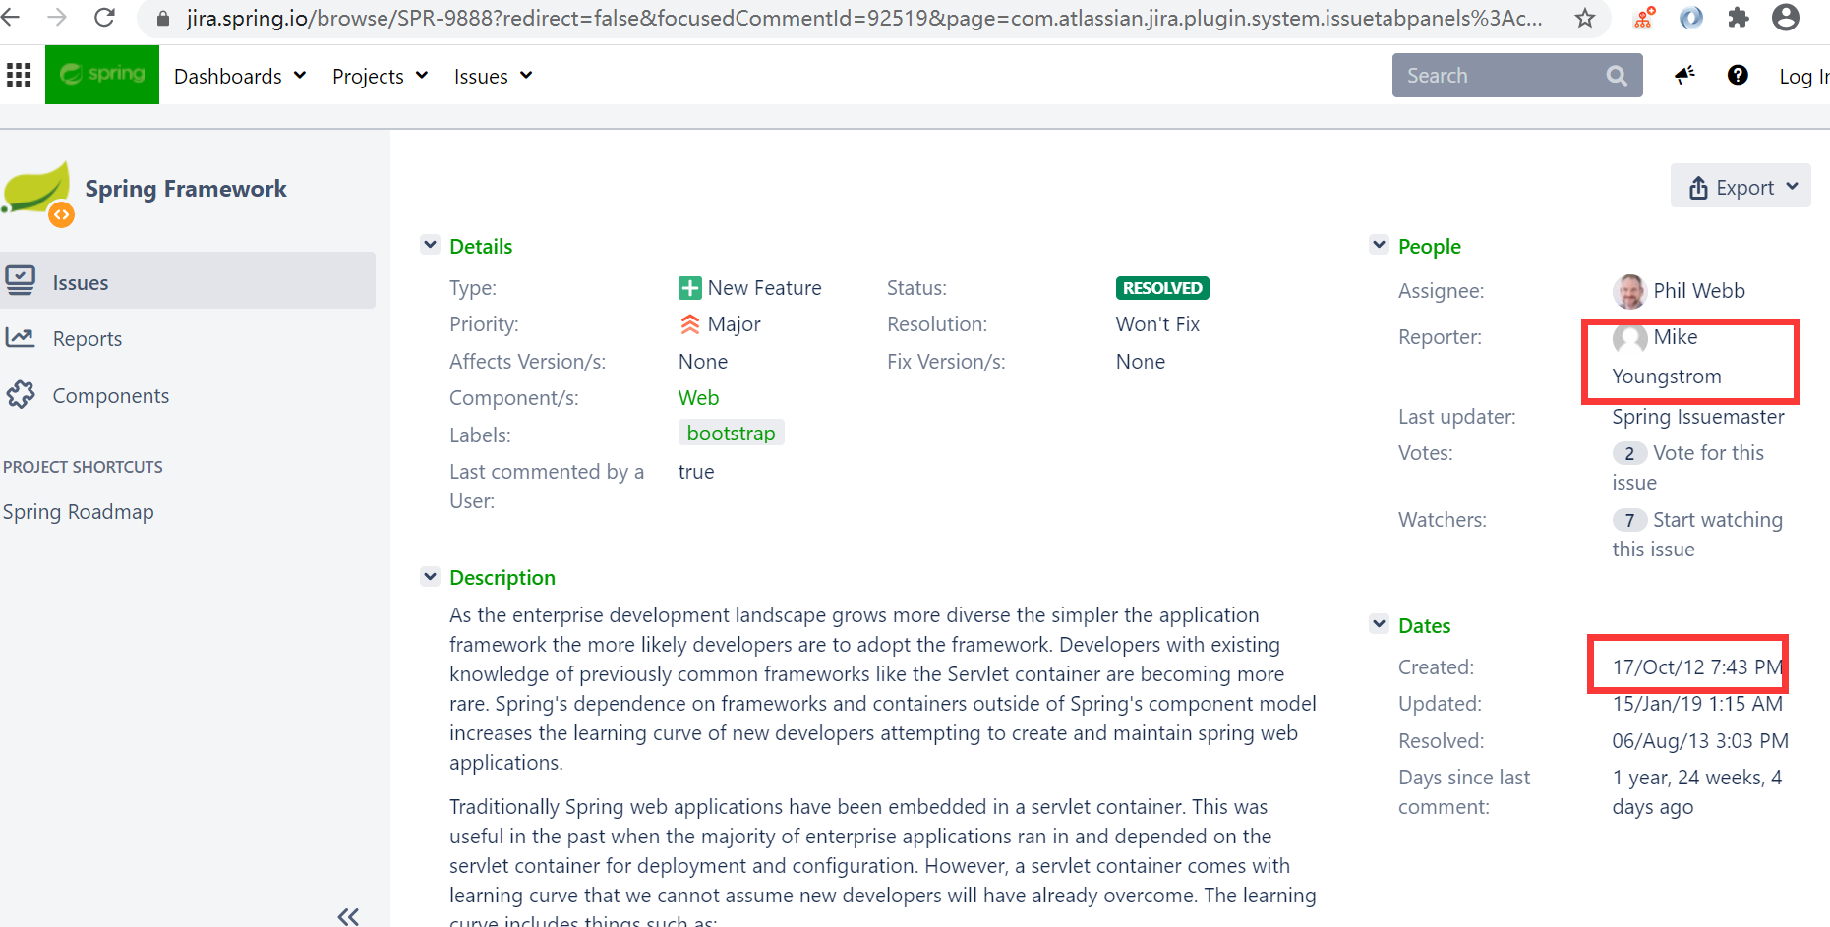Click the New Feature type icon
The image size is (1830, 927).
click(x=689, y=288)
